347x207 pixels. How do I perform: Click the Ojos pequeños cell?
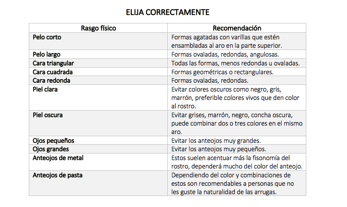click(x=53, y=141)
